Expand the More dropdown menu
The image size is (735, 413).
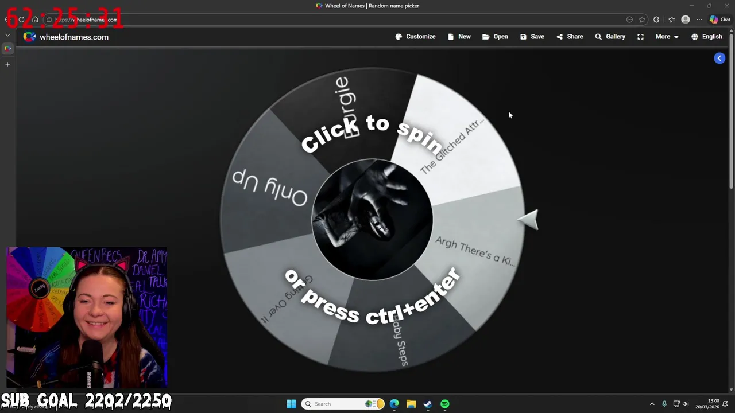click(x=667, y=37)
